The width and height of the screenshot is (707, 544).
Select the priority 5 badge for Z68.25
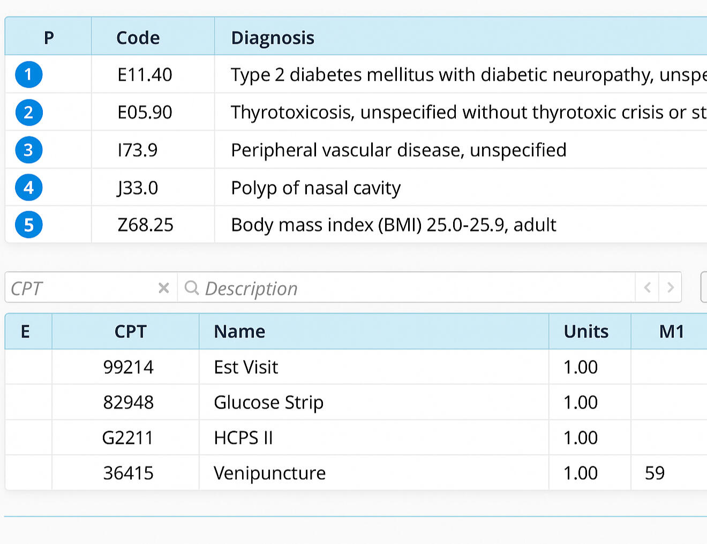tap(28, 225)
